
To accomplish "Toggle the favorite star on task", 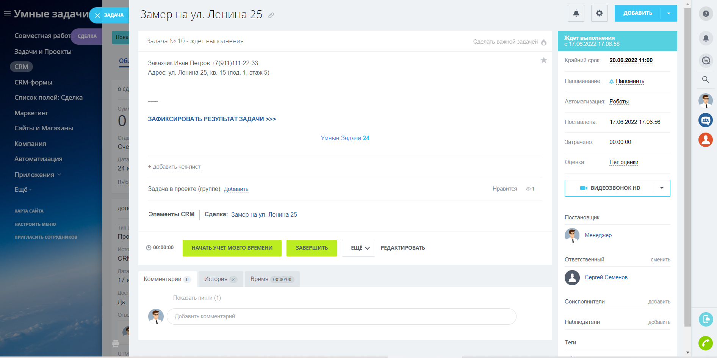I will coord(543,60).
